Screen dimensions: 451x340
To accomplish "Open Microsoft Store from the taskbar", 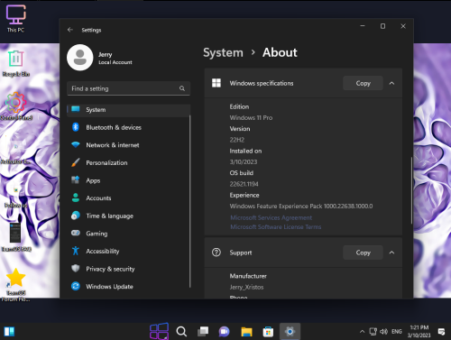I will [268, 332].
